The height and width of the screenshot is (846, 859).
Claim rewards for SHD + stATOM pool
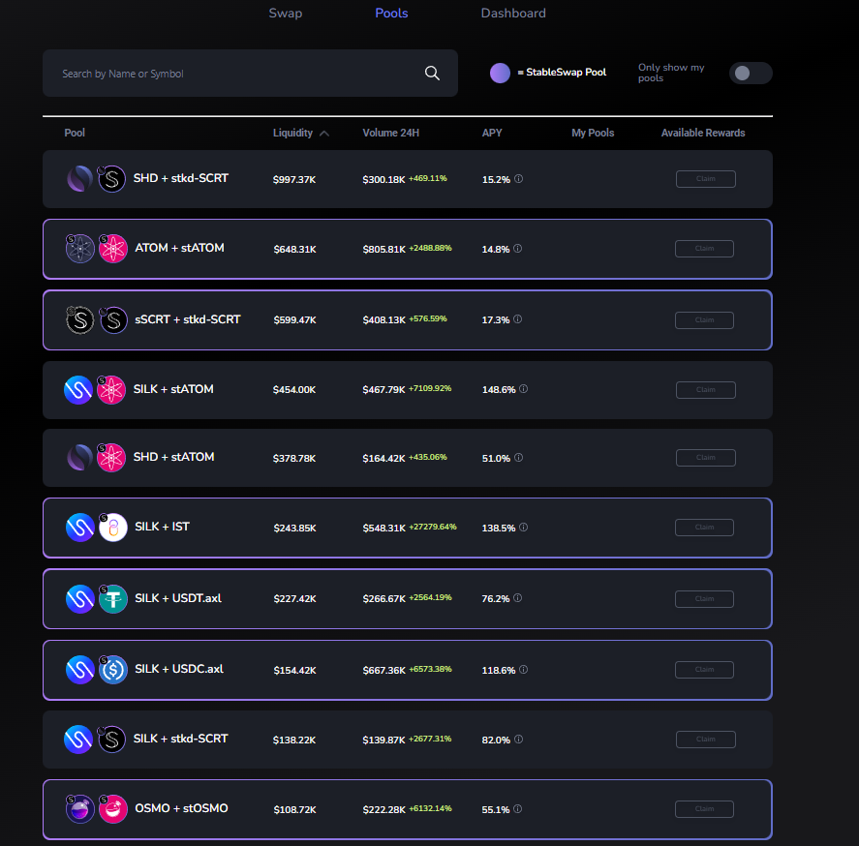point(706,458)
